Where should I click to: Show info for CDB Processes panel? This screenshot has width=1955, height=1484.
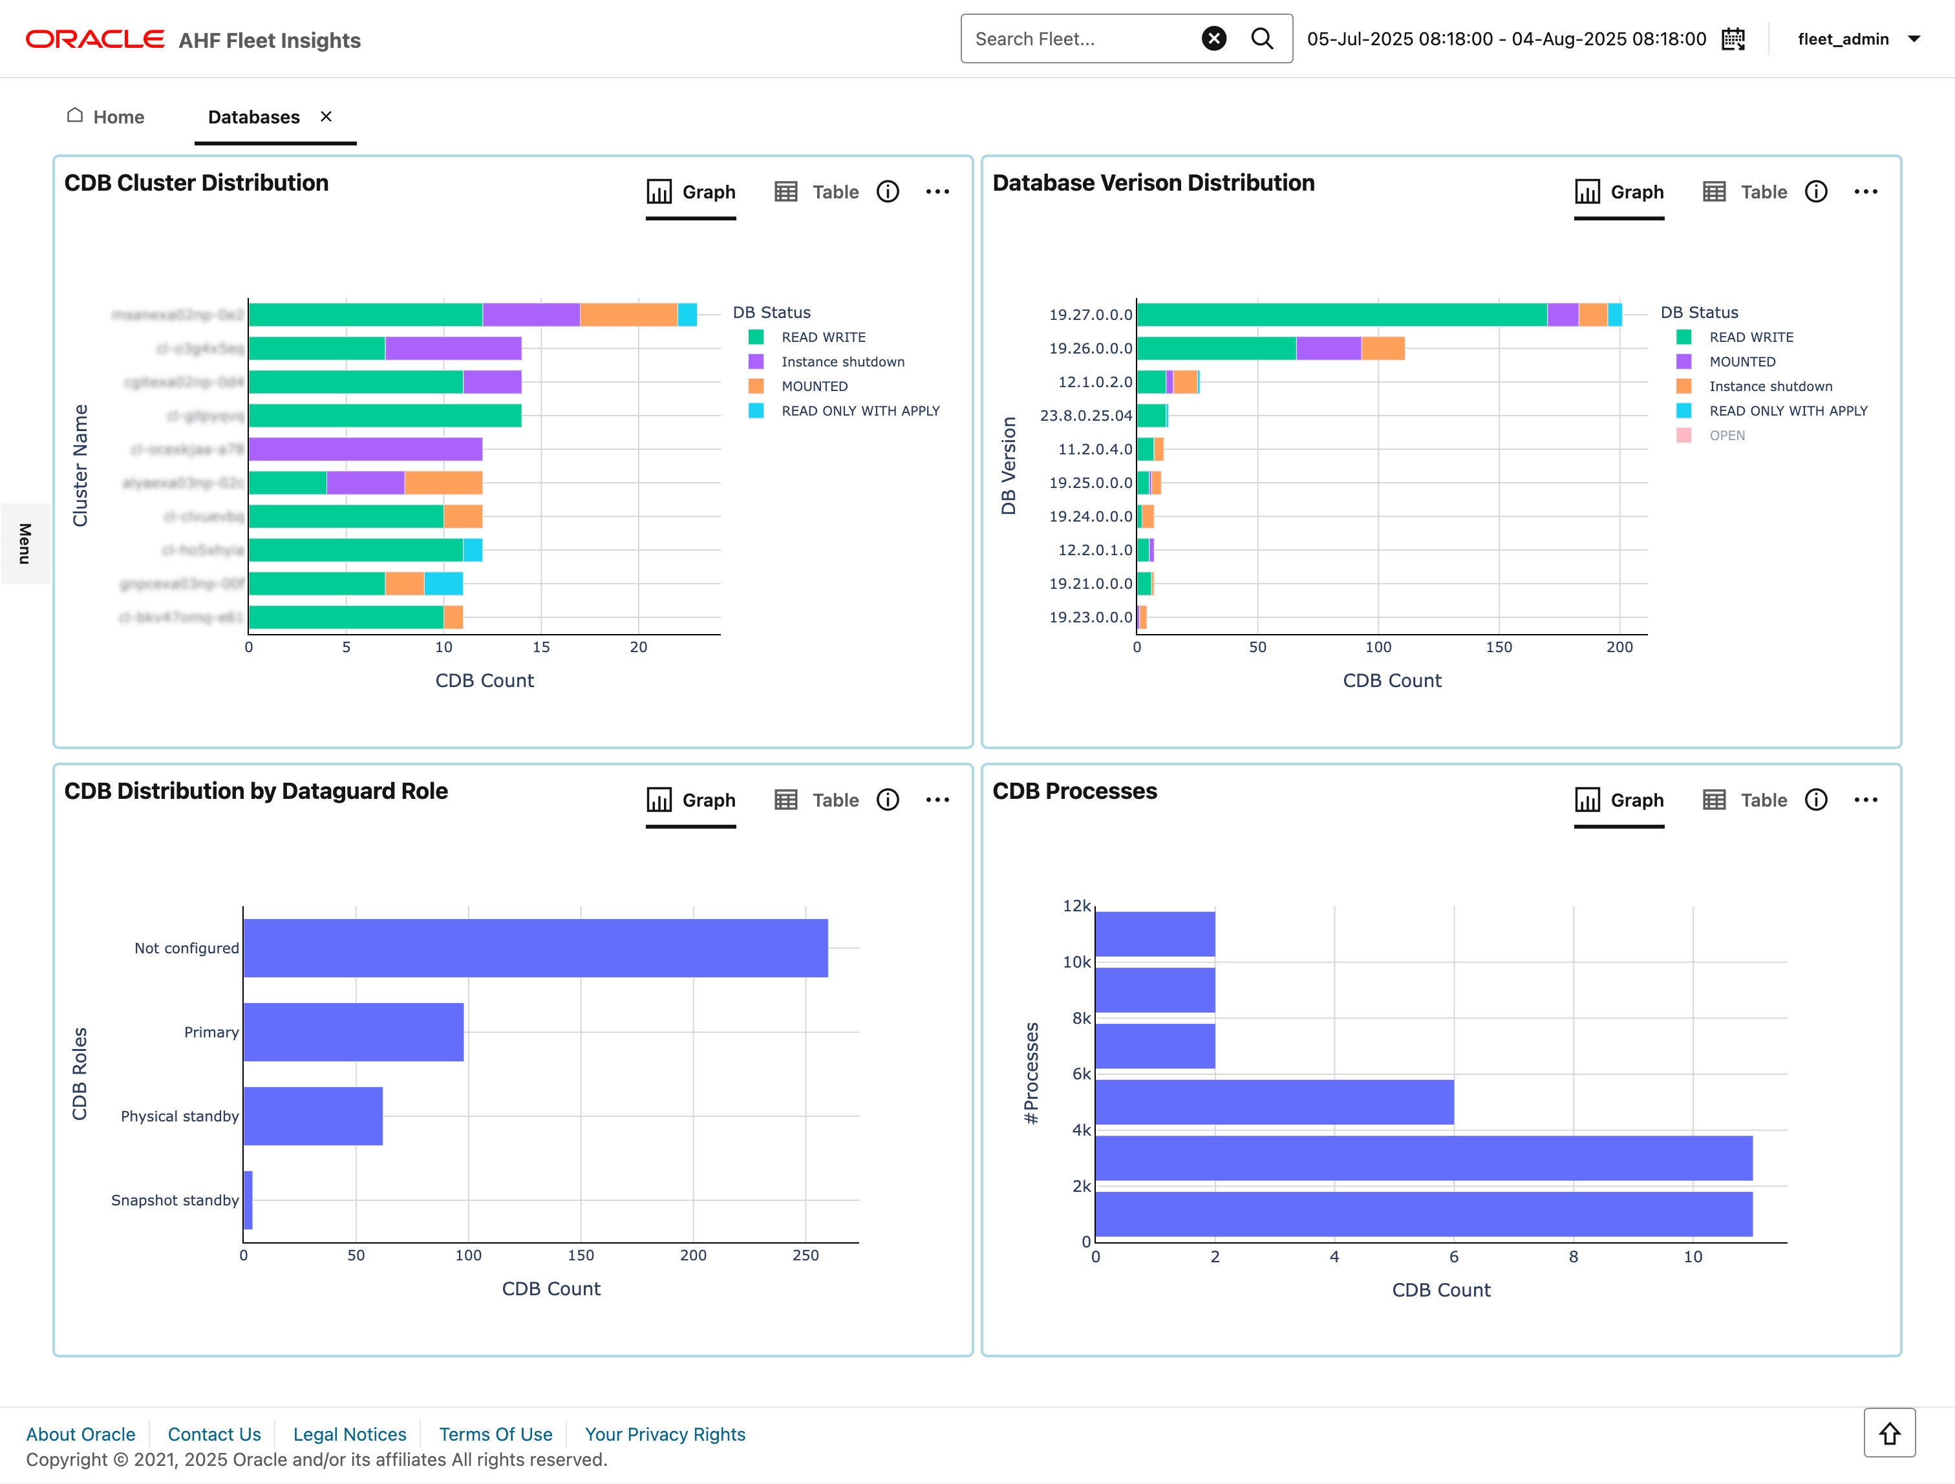[1815, 800]
